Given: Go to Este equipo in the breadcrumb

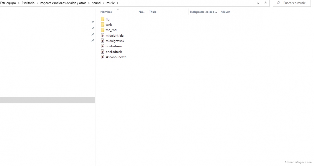Looking at the screenshot, I should [x=8, y=3].
